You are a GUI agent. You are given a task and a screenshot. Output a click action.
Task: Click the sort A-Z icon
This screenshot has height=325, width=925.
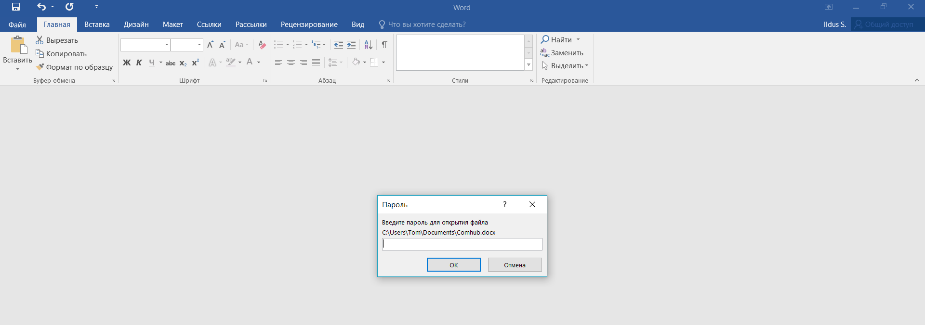[368, 45]
